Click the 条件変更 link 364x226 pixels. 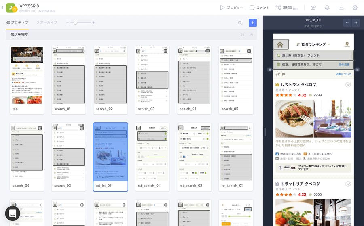click(344, 65)
